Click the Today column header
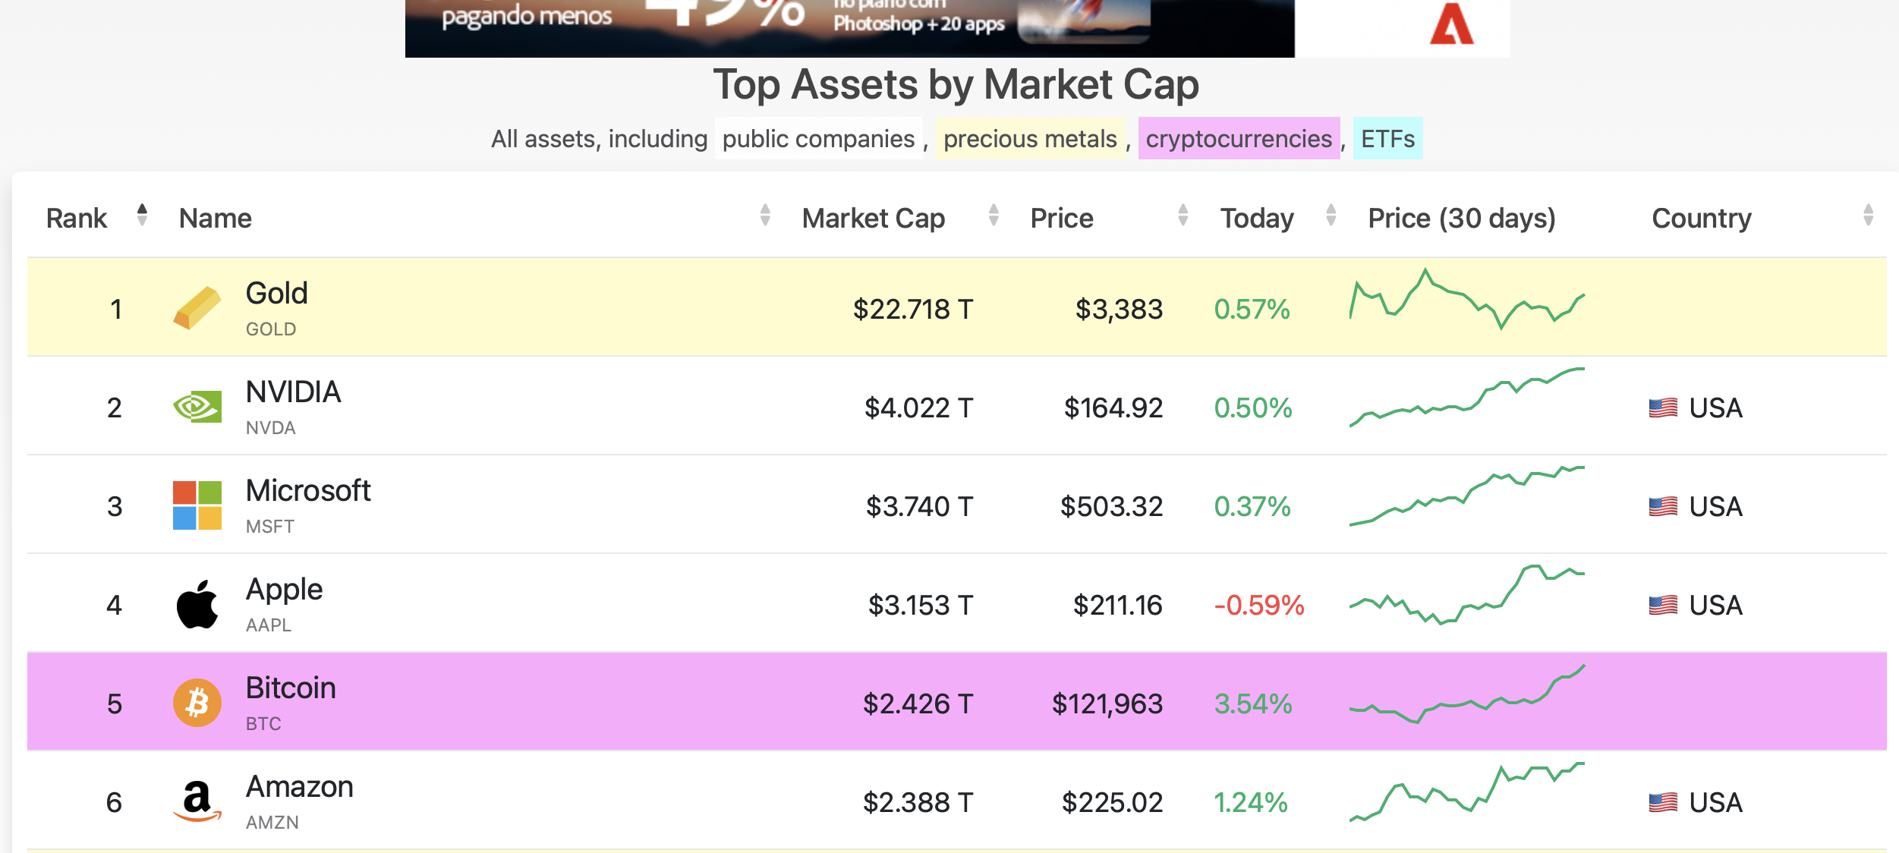This screenshot has width=1899, height=853. tap(1257, 219)
